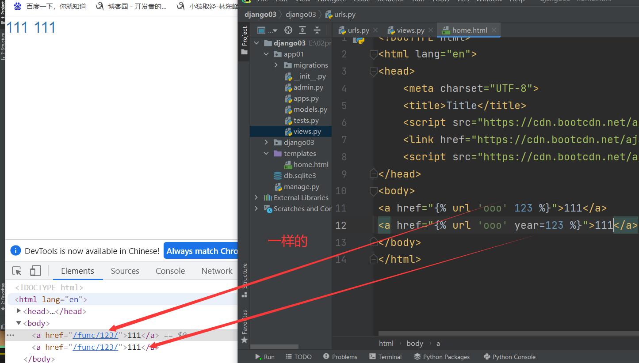This screenshot has height=363, width=639.
Task: Open admin.py in the project tree
Action: (304, 87)
